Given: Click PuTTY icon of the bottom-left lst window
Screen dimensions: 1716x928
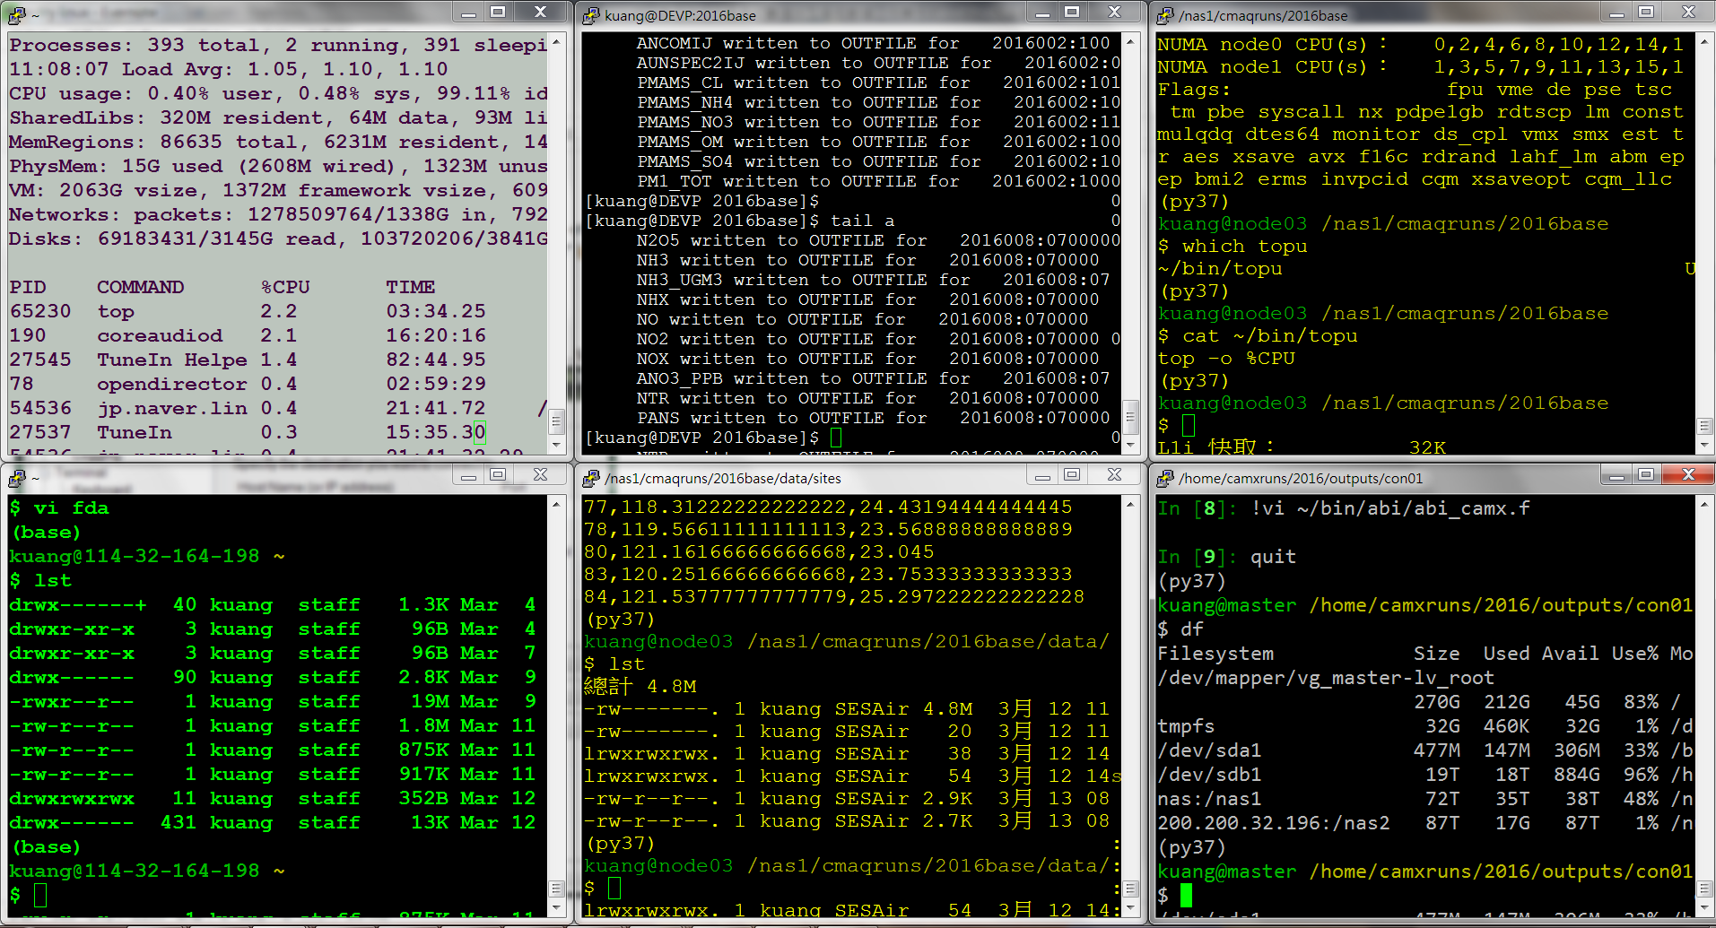Looking at the screenshot, I should click(x=17, y=478).
